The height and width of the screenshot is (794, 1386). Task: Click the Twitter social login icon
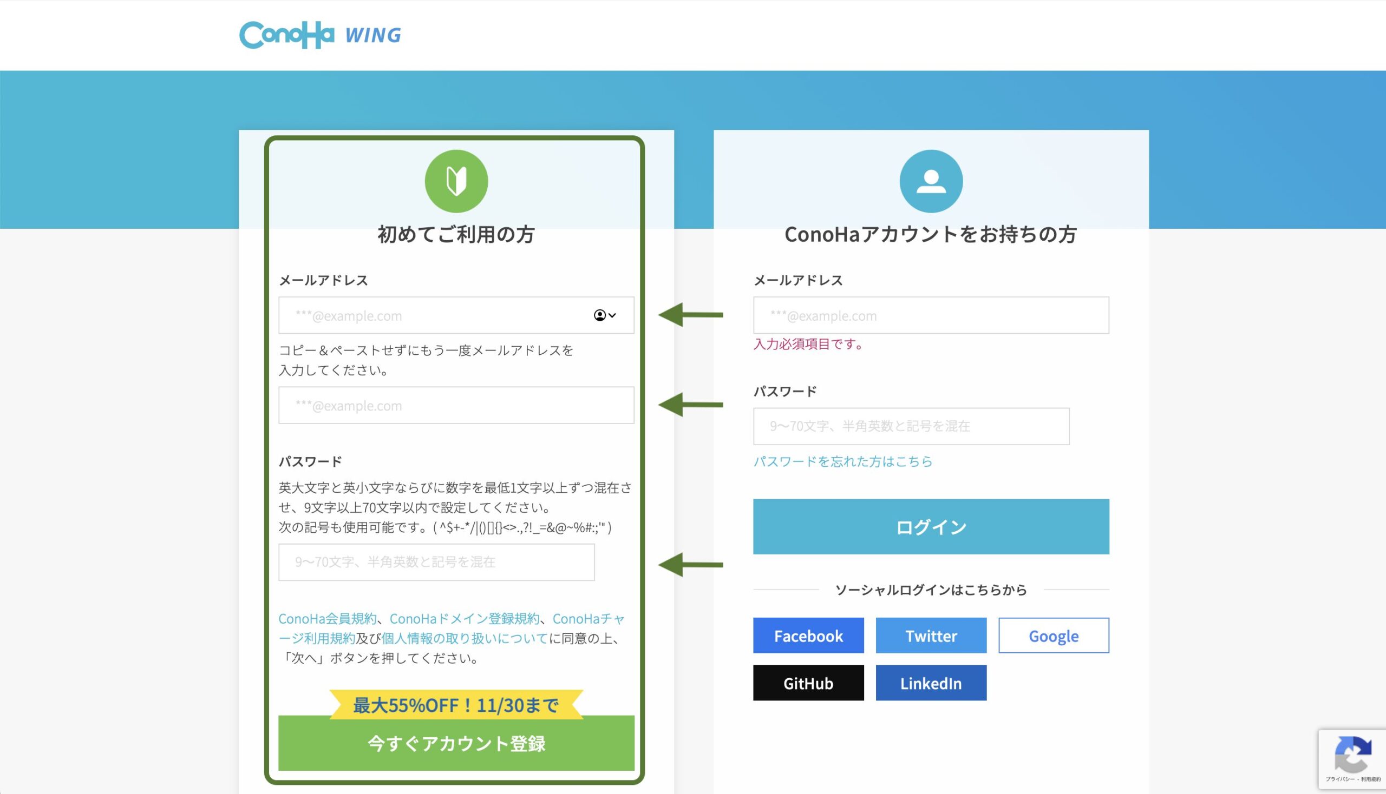(930, 634)
